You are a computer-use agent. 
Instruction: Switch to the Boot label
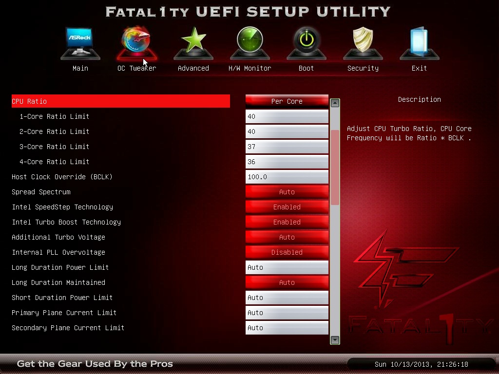(306, 68)
